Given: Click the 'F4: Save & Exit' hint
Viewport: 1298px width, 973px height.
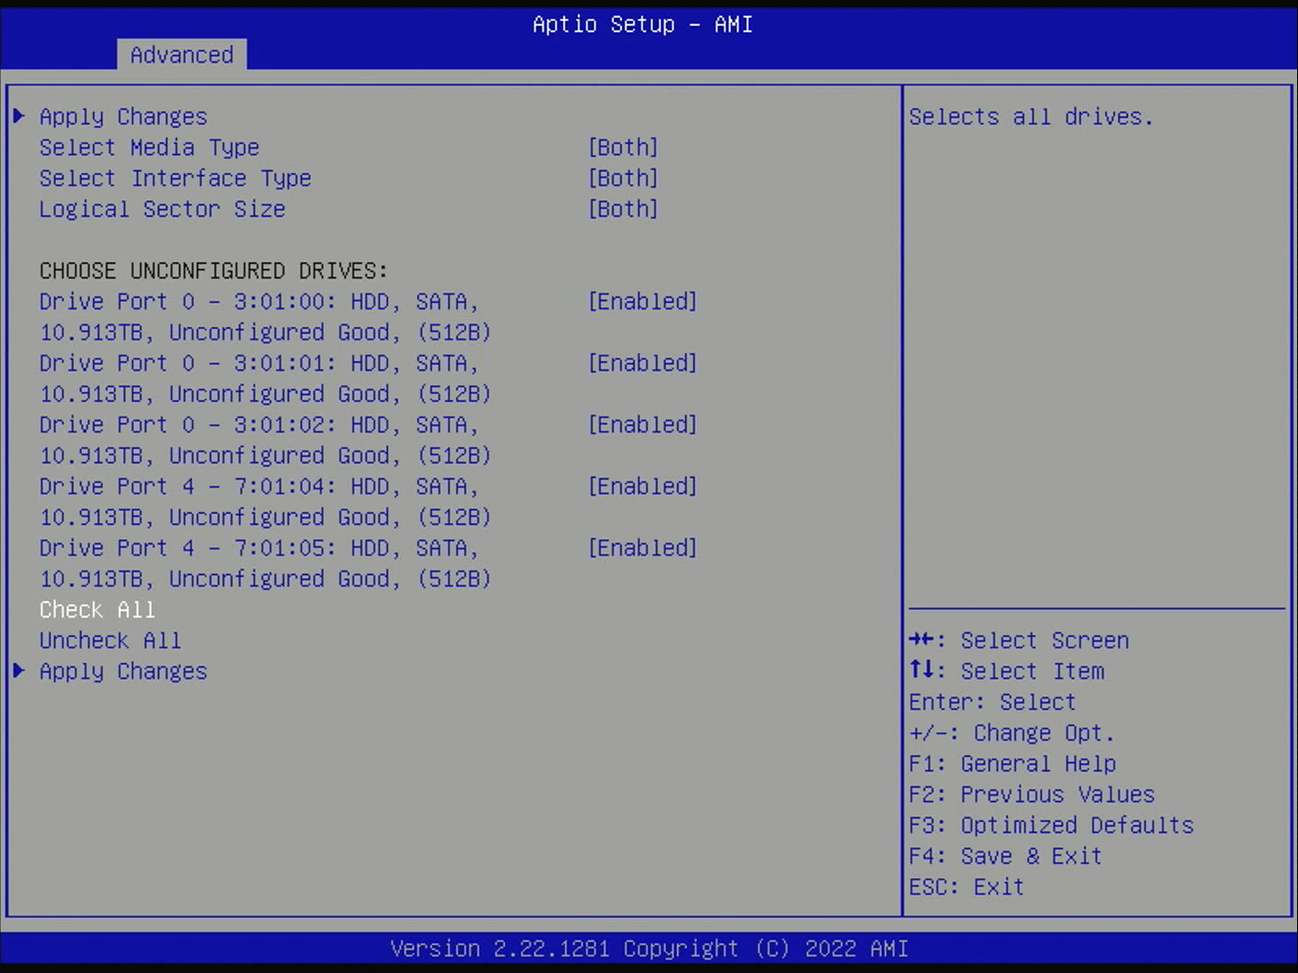Looking at the screenshot, I should pos(1006,856).
